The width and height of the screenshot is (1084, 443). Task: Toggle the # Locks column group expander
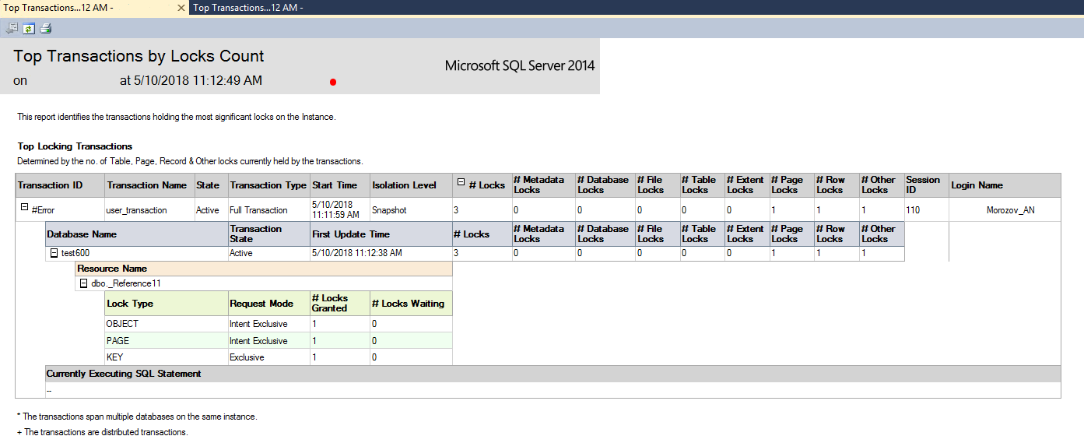[461, 182]
